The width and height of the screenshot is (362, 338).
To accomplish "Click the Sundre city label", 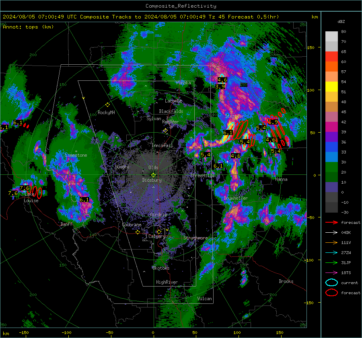I will click(122, 166).
